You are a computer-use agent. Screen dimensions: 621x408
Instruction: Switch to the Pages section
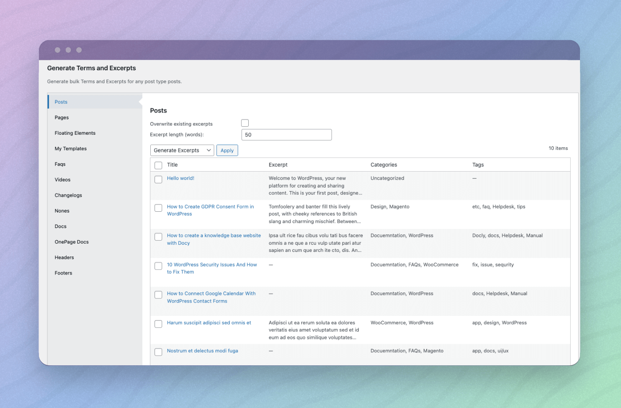[62, 117]
